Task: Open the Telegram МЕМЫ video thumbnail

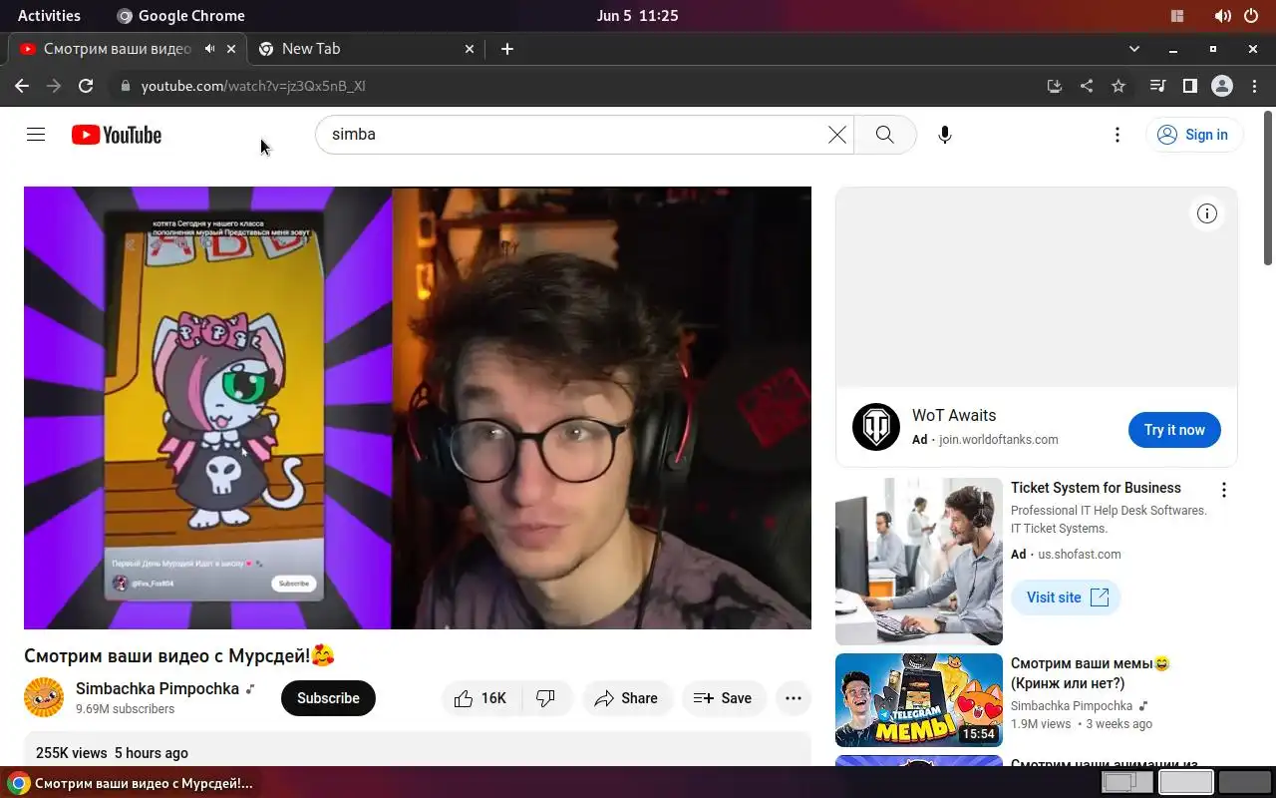Action: 919,700
